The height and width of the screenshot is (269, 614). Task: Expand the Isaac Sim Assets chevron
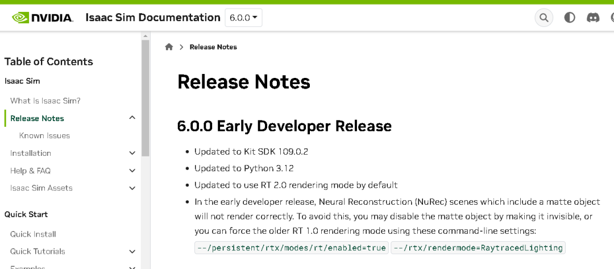(132, 188)
